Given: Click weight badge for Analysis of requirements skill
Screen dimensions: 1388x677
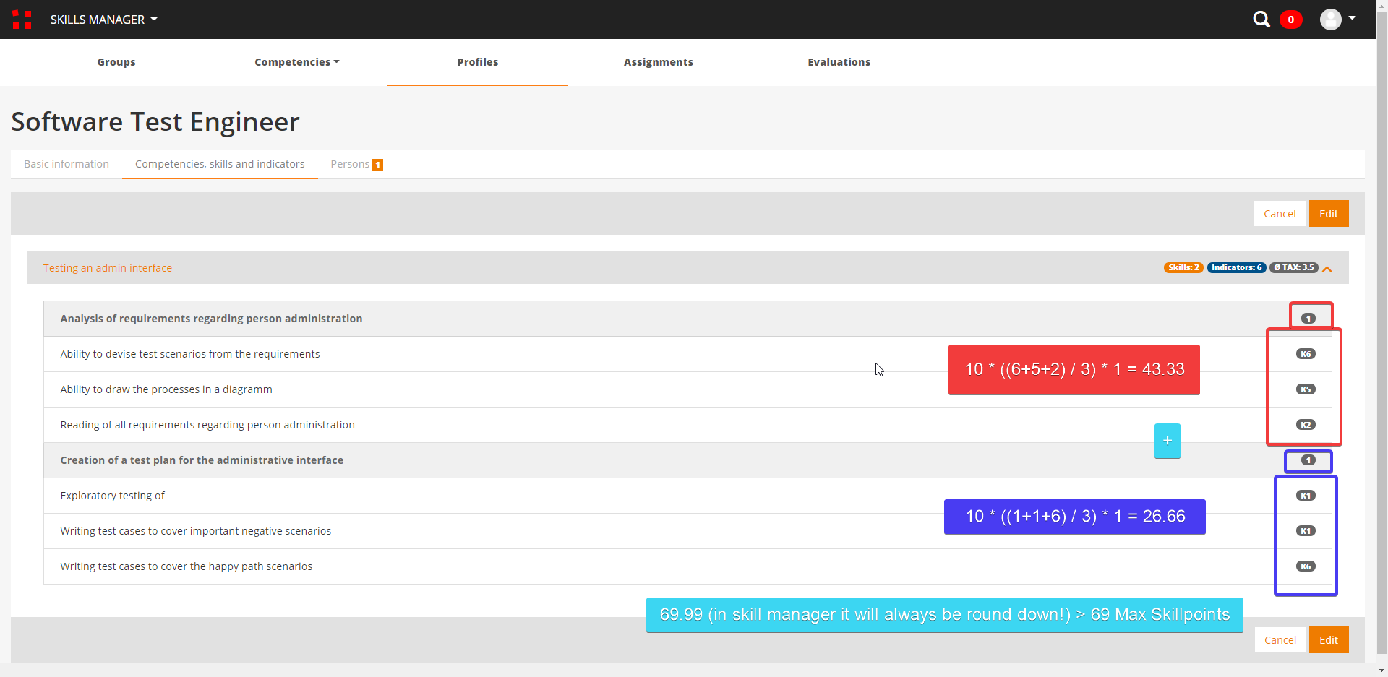Looking at the screenshot, I should tap(1308, 319).
